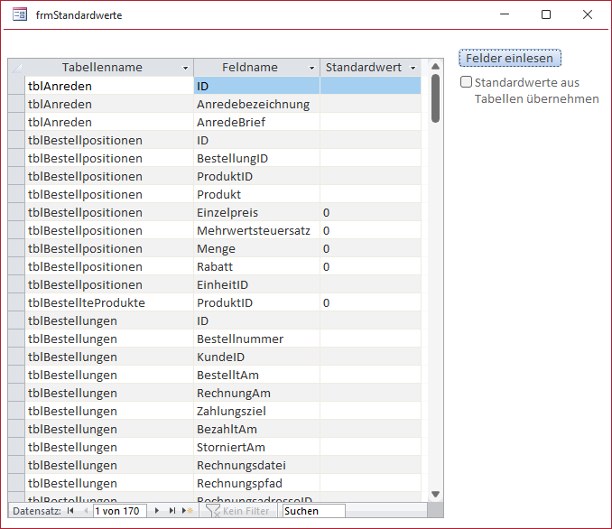The height and width of the screenshot is (529, 612).
Task: Click the scrollbar up arrow
Action: pyautogui.click(x=436, y=67)
